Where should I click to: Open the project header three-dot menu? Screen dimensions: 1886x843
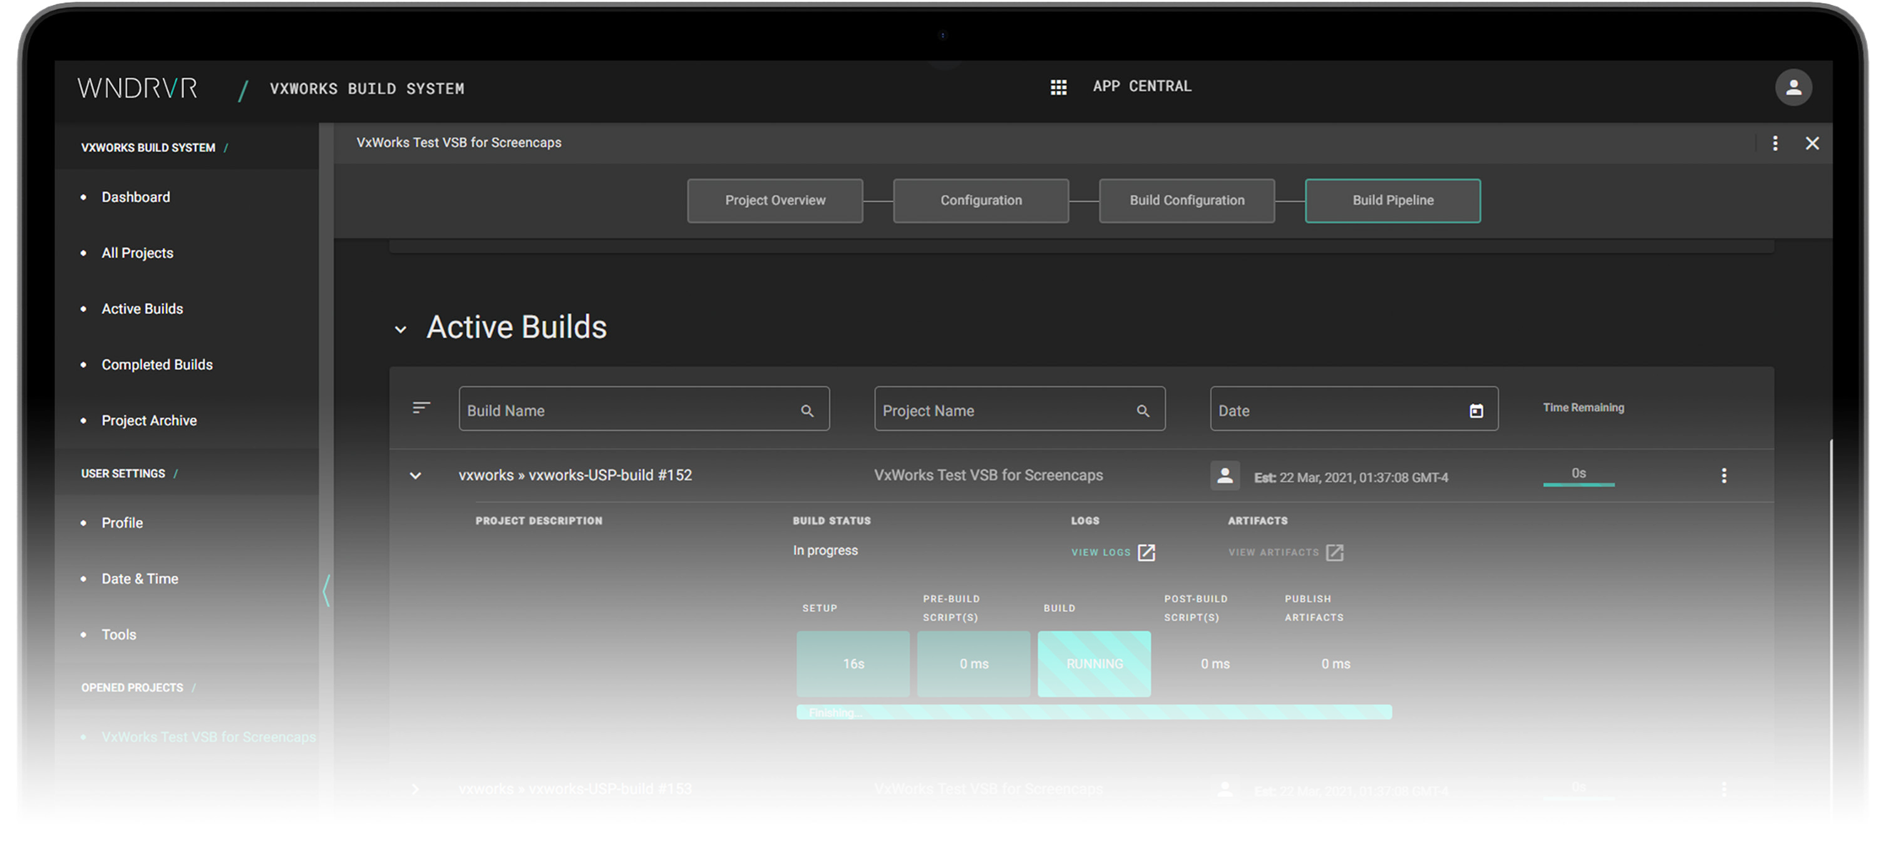1775,143
